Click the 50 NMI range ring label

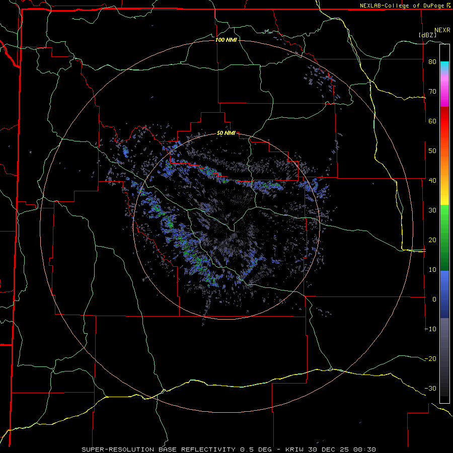(226, 133)
